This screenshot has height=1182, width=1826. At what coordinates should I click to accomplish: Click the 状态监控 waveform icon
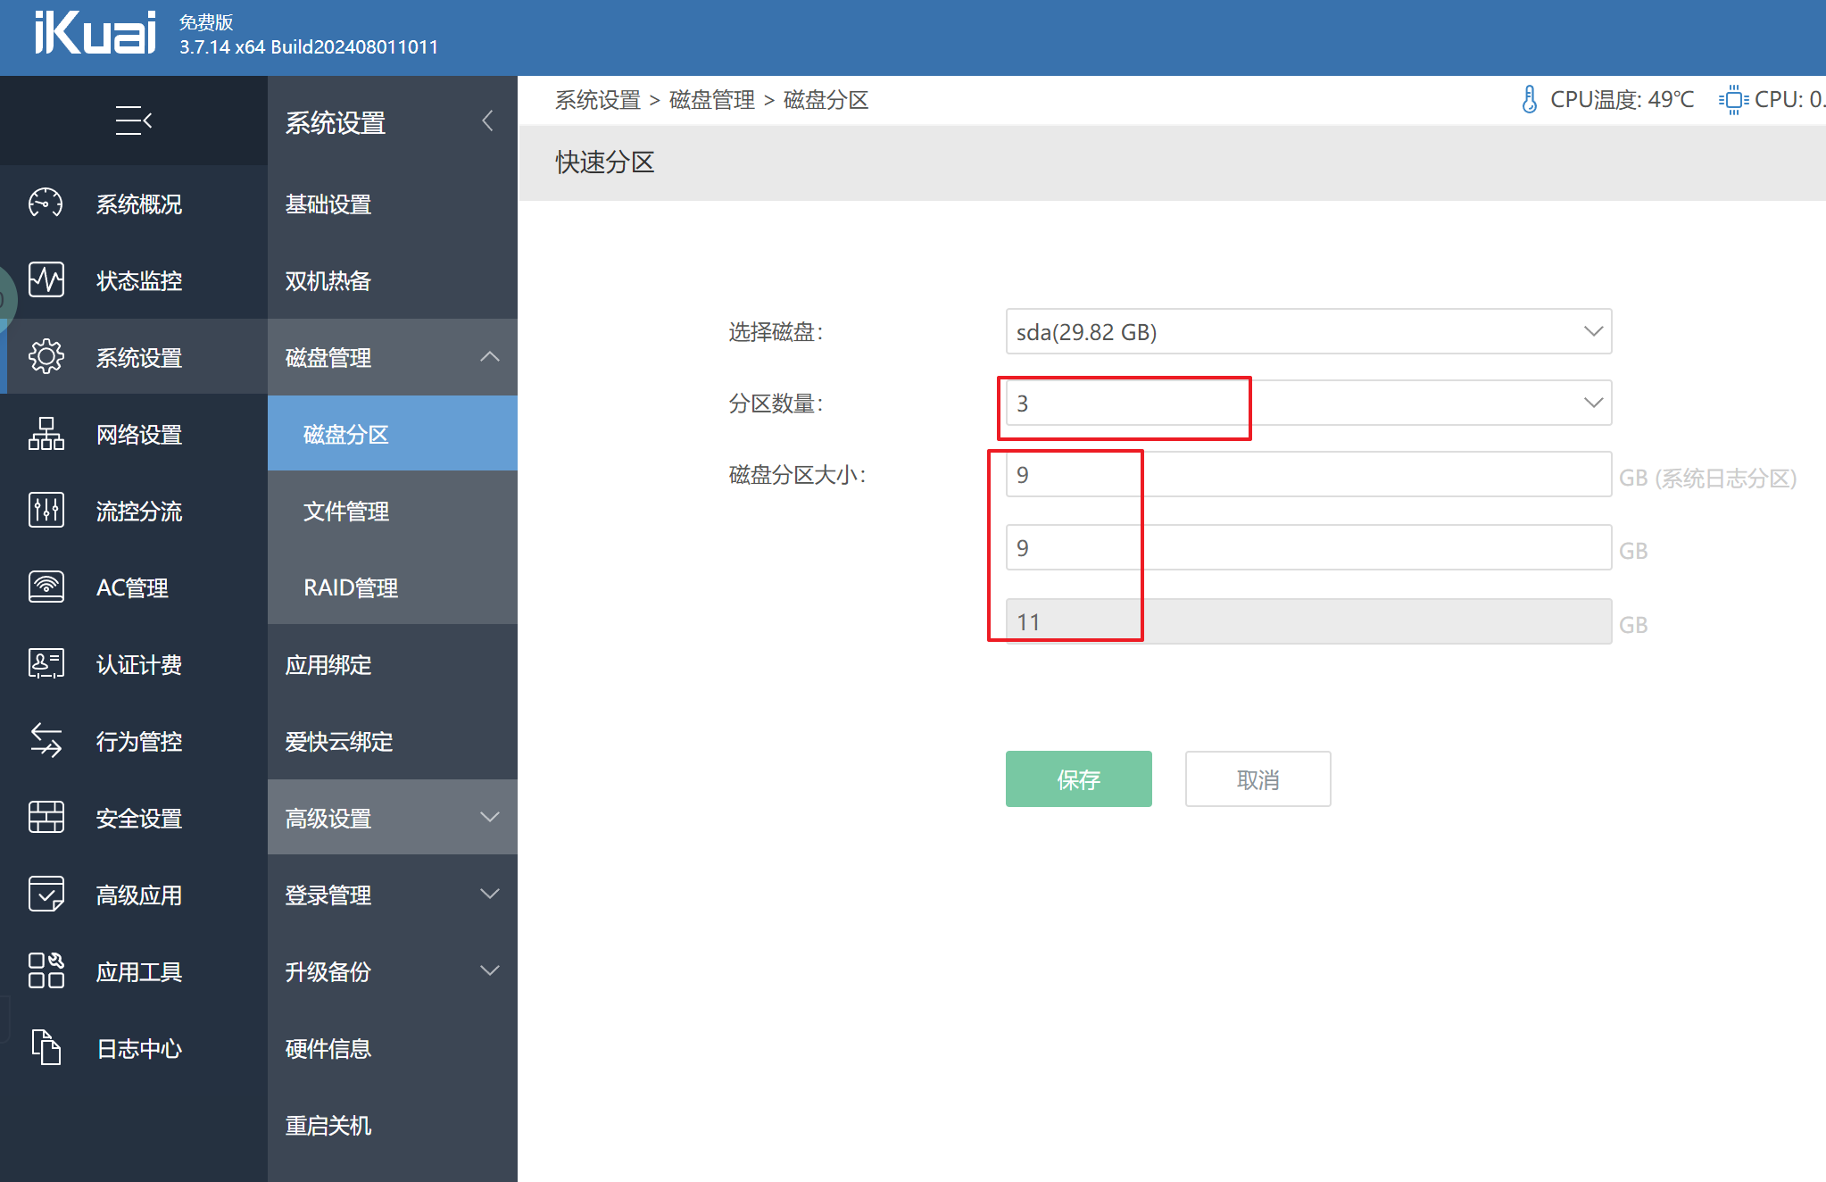46,280
